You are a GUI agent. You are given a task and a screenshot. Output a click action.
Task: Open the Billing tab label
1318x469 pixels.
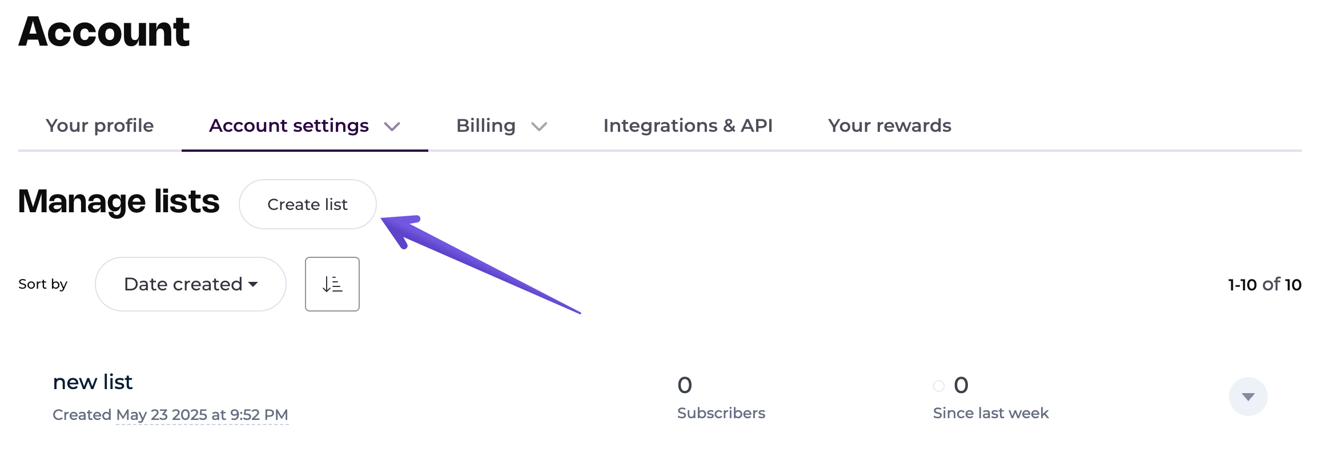click(486, 126)
